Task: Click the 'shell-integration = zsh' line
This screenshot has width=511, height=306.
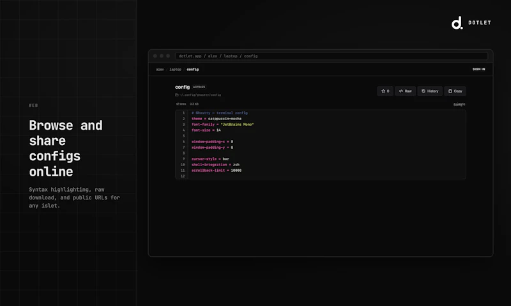Action: (x=215, y=165)
